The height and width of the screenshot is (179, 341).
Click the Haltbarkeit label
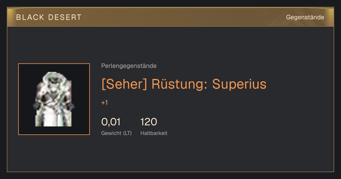point(154,133)
